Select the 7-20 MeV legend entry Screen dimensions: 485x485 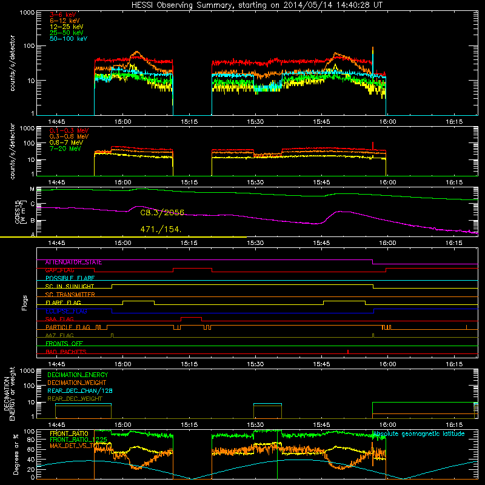(x=65, y=149)
